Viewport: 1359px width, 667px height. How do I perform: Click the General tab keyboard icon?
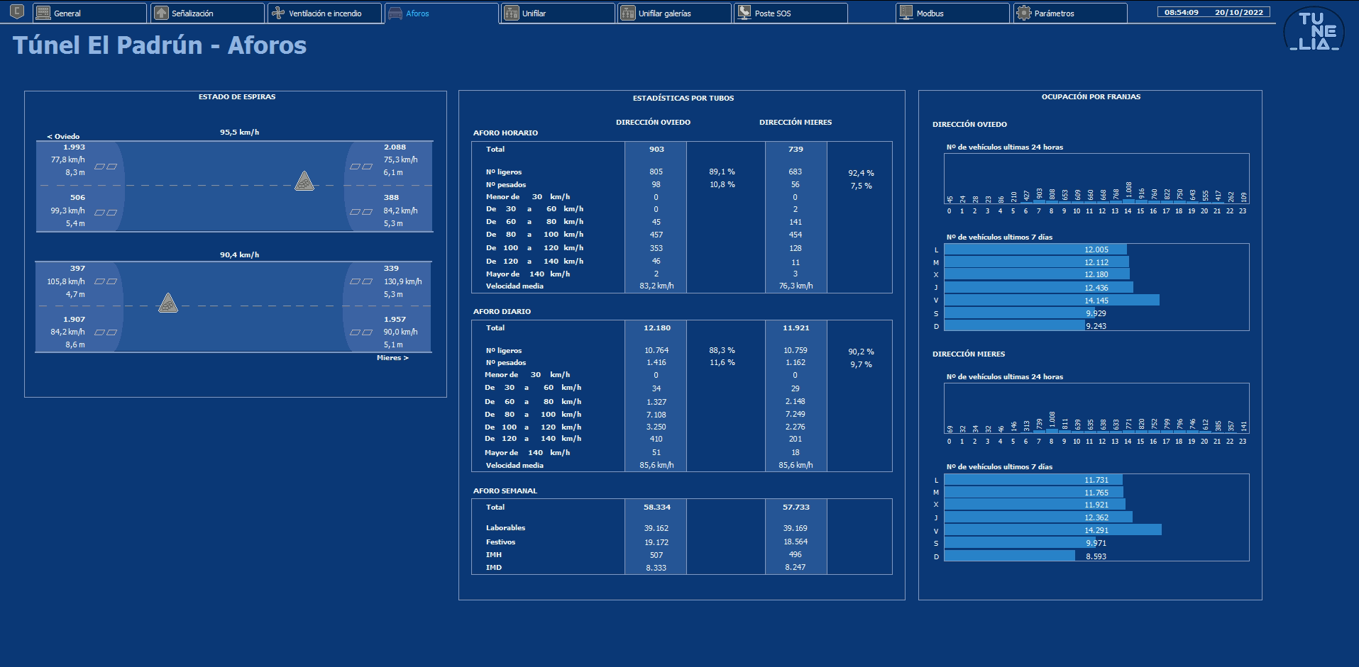(43, 13)
